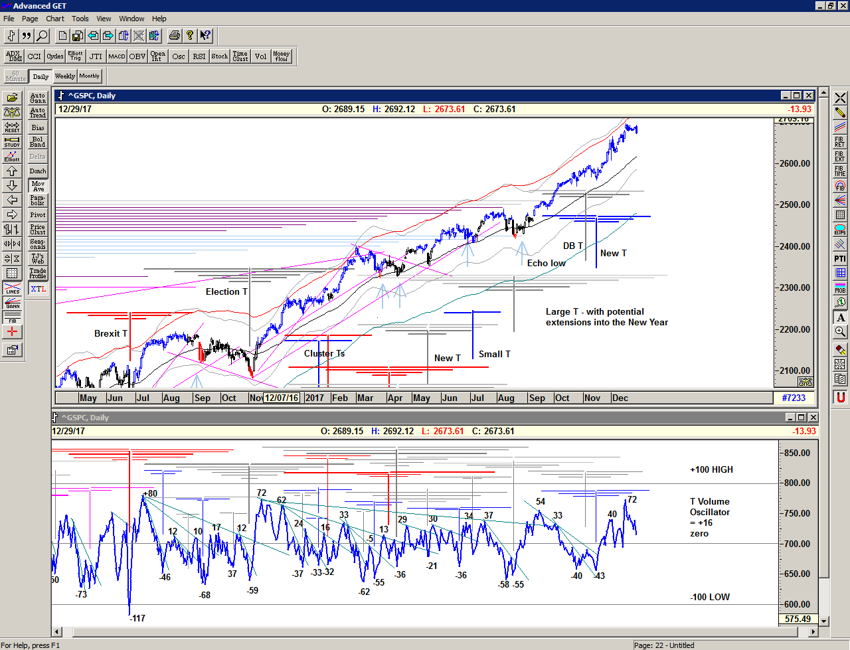The image size is (850, 650).
Task: Click the text annotation 'A' tool
Action: point(840,317)
